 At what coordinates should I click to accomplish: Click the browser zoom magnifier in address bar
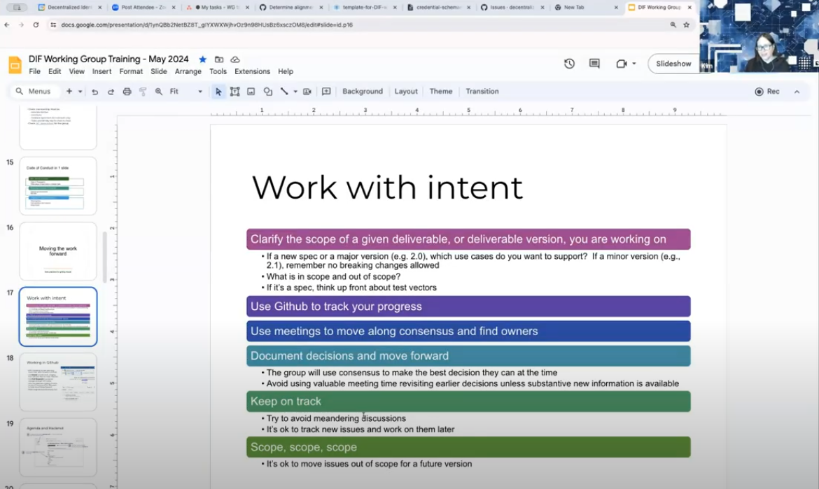pos(673,24)
